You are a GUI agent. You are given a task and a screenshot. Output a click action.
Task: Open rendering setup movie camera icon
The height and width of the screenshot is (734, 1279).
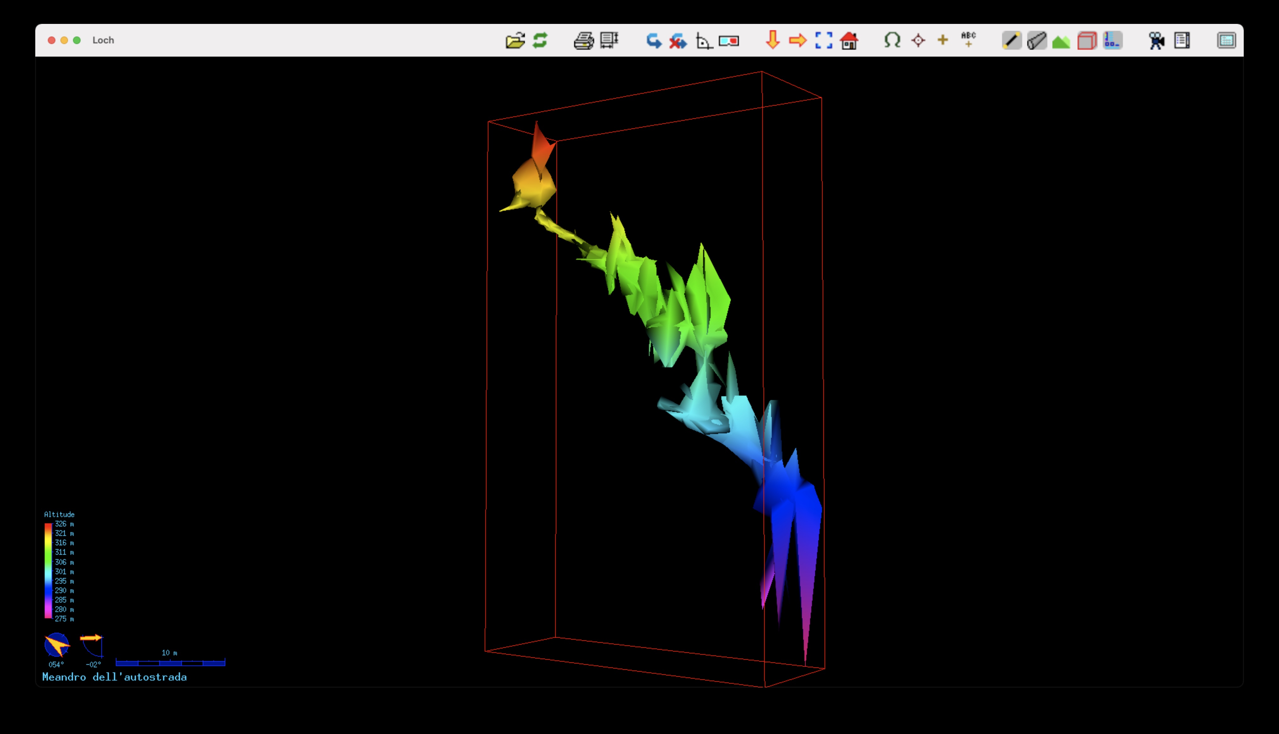point(1157,40)
